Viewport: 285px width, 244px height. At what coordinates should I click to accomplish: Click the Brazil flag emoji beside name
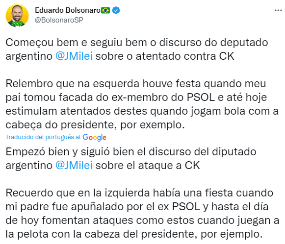click(105, 10)
